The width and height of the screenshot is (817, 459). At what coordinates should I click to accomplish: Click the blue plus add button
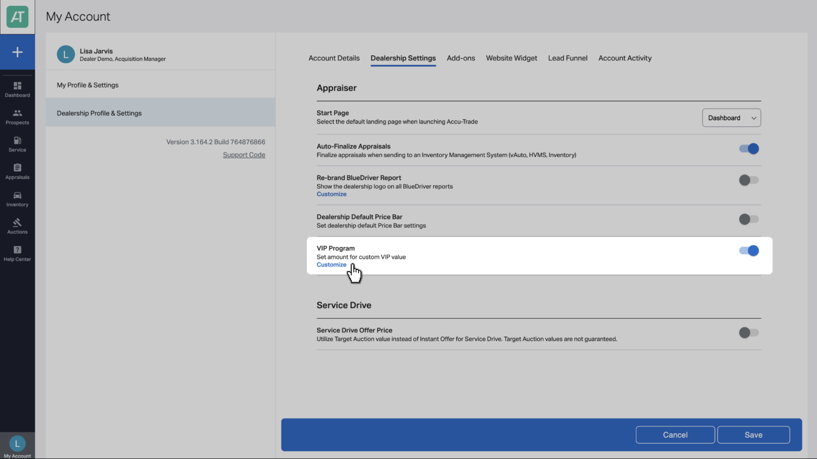(x=17, y=52)
